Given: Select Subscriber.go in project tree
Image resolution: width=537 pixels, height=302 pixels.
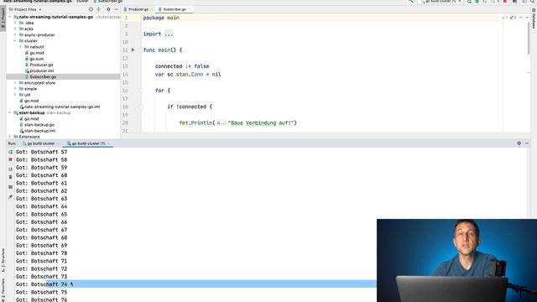Looking at the screenshot, I should [43, 76].
